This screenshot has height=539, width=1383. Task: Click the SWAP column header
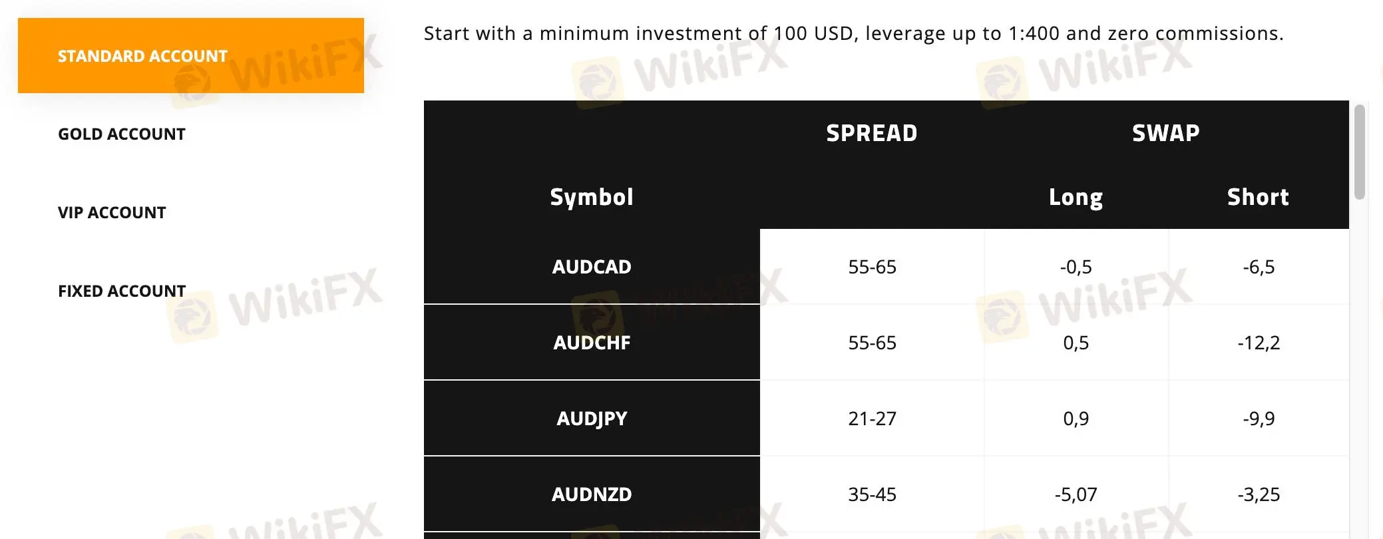click(1165, 132)
